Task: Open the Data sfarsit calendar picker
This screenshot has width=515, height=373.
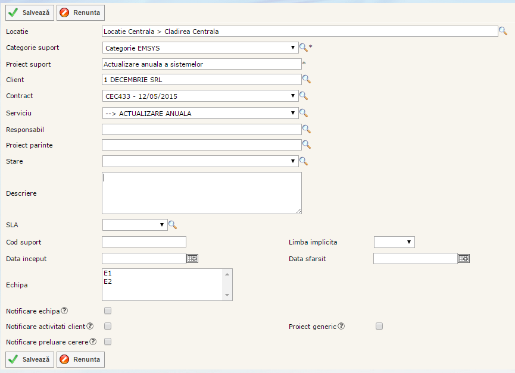Action: coord(464,258)
